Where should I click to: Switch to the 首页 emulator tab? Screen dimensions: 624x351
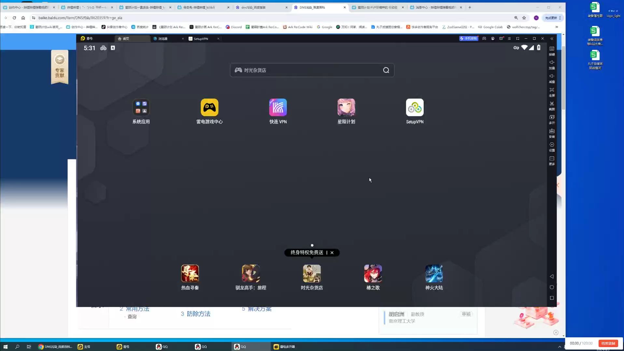133,39
